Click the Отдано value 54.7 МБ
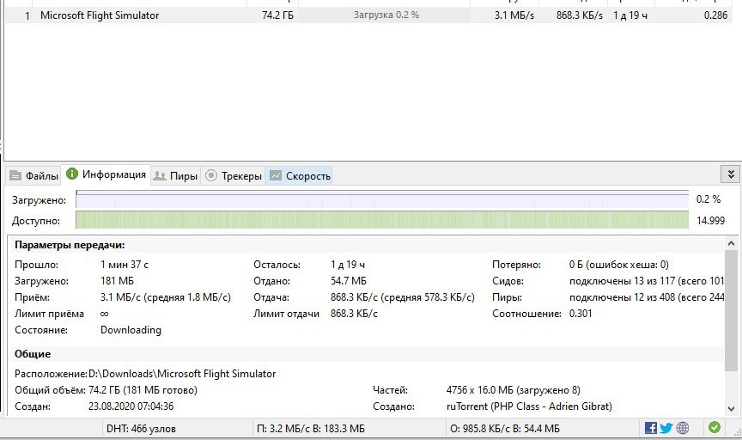 coord(349,281)
